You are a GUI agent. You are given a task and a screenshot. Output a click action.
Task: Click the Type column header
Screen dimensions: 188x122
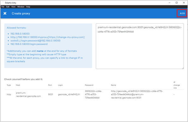[9, 85]
